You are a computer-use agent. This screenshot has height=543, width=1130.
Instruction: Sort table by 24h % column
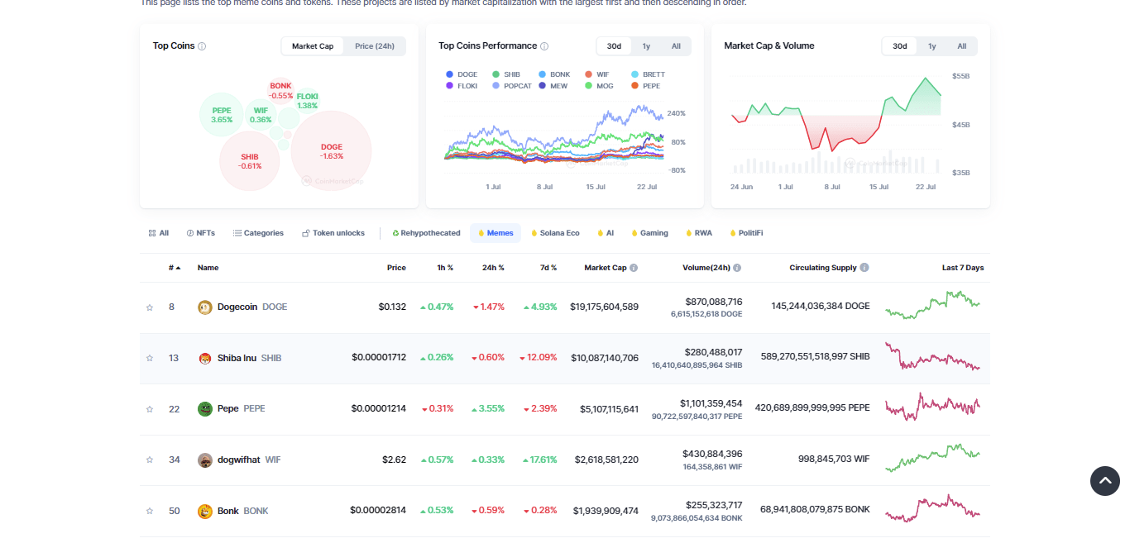click(493, 268)
